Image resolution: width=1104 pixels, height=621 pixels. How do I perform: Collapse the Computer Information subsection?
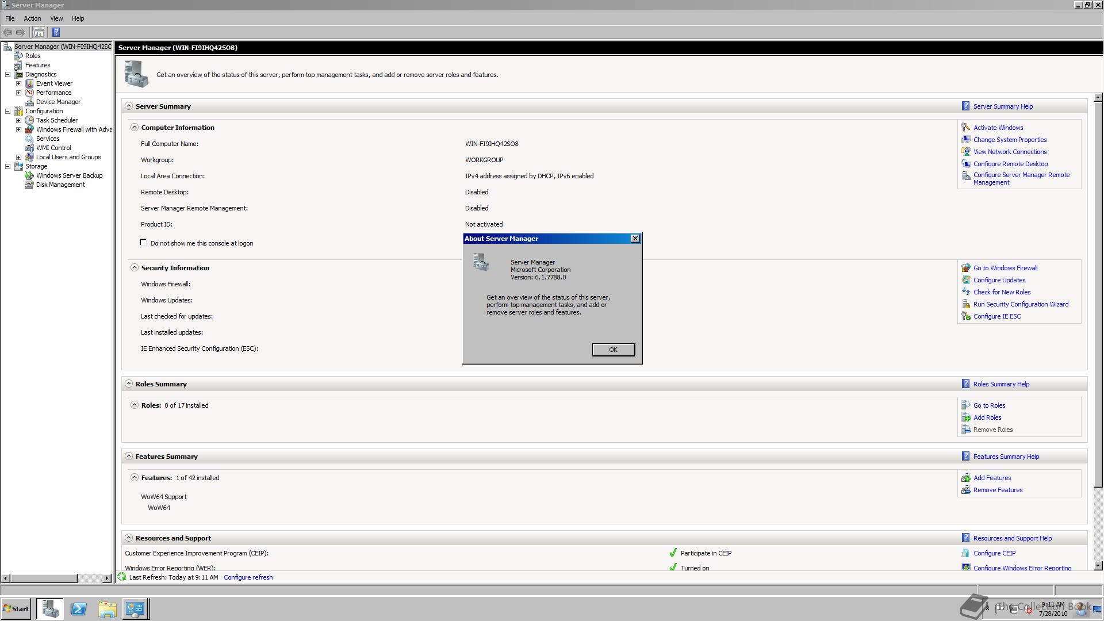135,127
